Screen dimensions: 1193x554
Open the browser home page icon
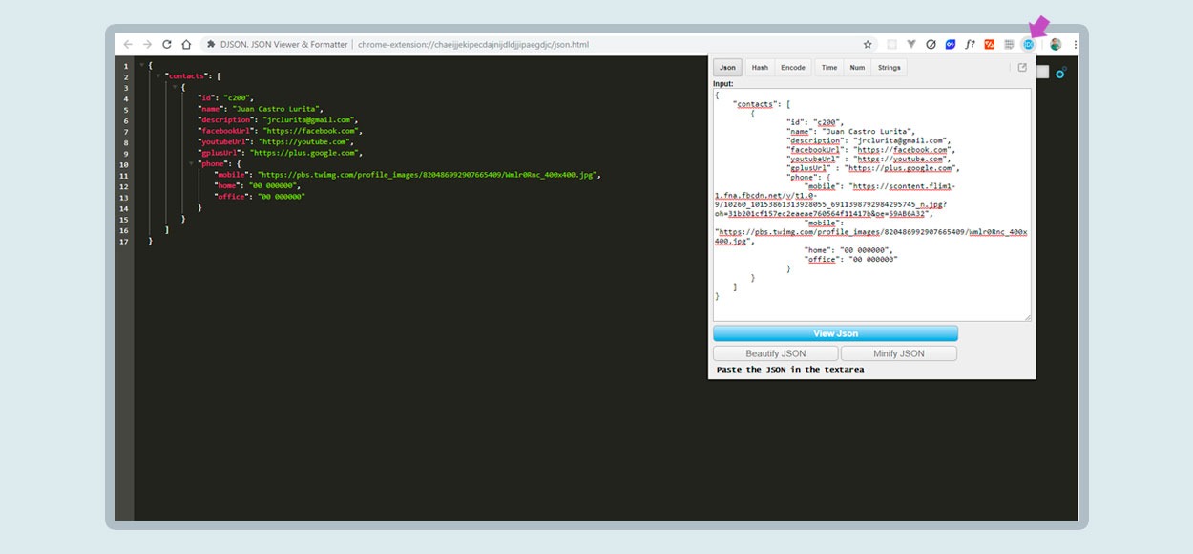186,44
